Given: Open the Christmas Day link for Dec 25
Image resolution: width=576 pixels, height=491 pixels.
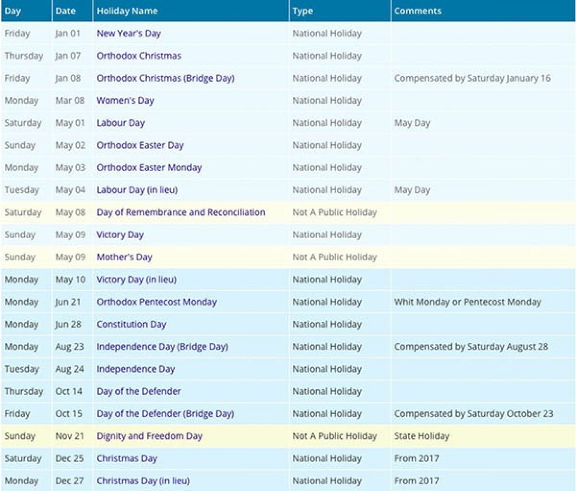Looking at the screenshot, I should [x=127, y=459].
